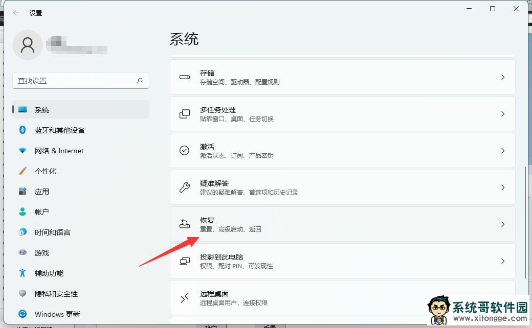Image resolution: width=532 pixels, height=328 pixels.
Task: Go to 游戏 settings
Action: (x=81, y=253)
